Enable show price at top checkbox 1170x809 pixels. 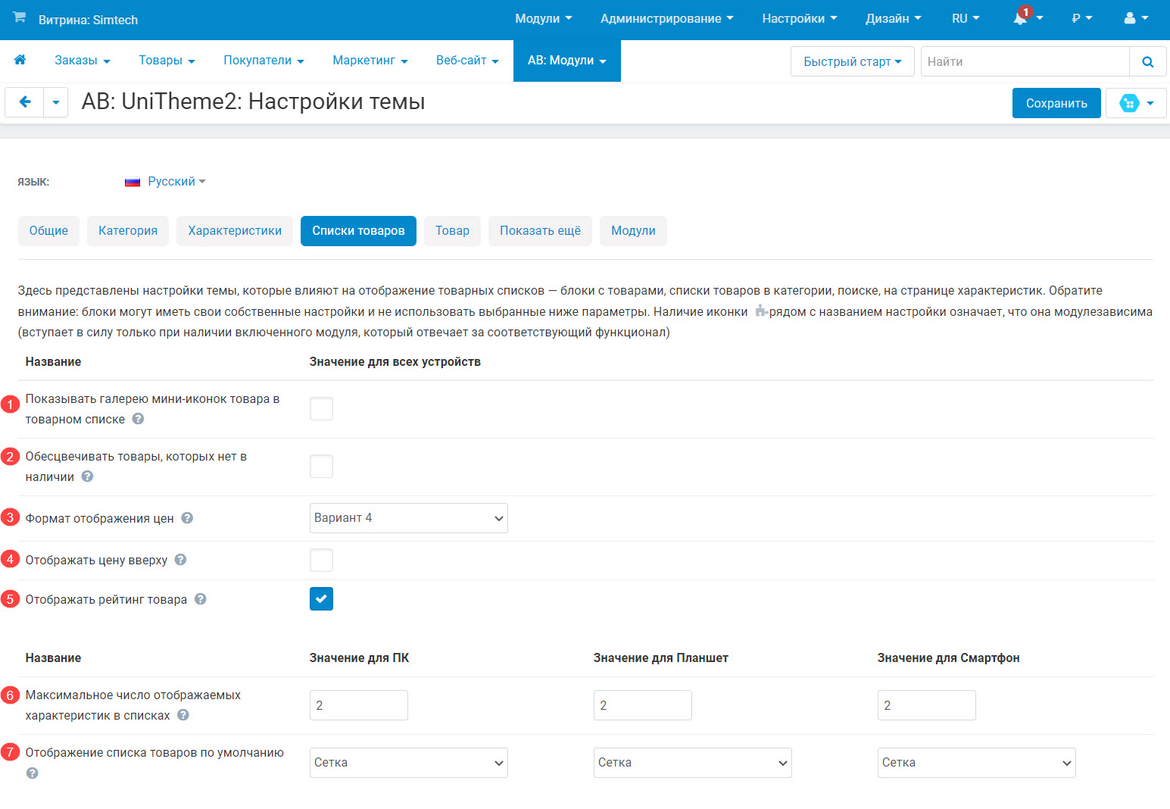point(321,561)
